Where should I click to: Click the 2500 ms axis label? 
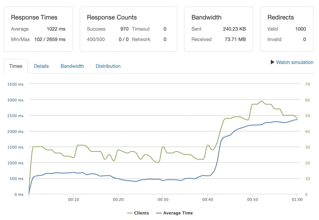15,116
